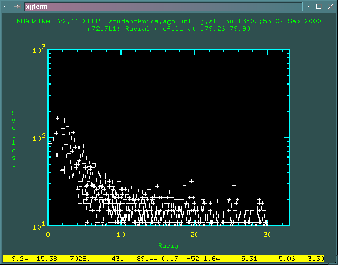Click the 10 x-axis tick label
The width and height of the screenshot is (338, 265).
[x=121, y=235]
